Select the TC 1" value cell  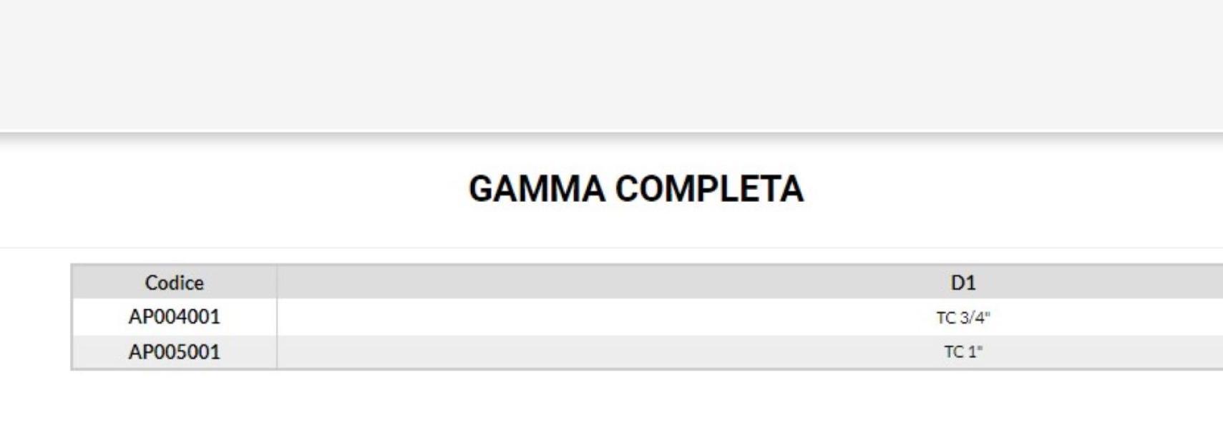pos(963,352)
